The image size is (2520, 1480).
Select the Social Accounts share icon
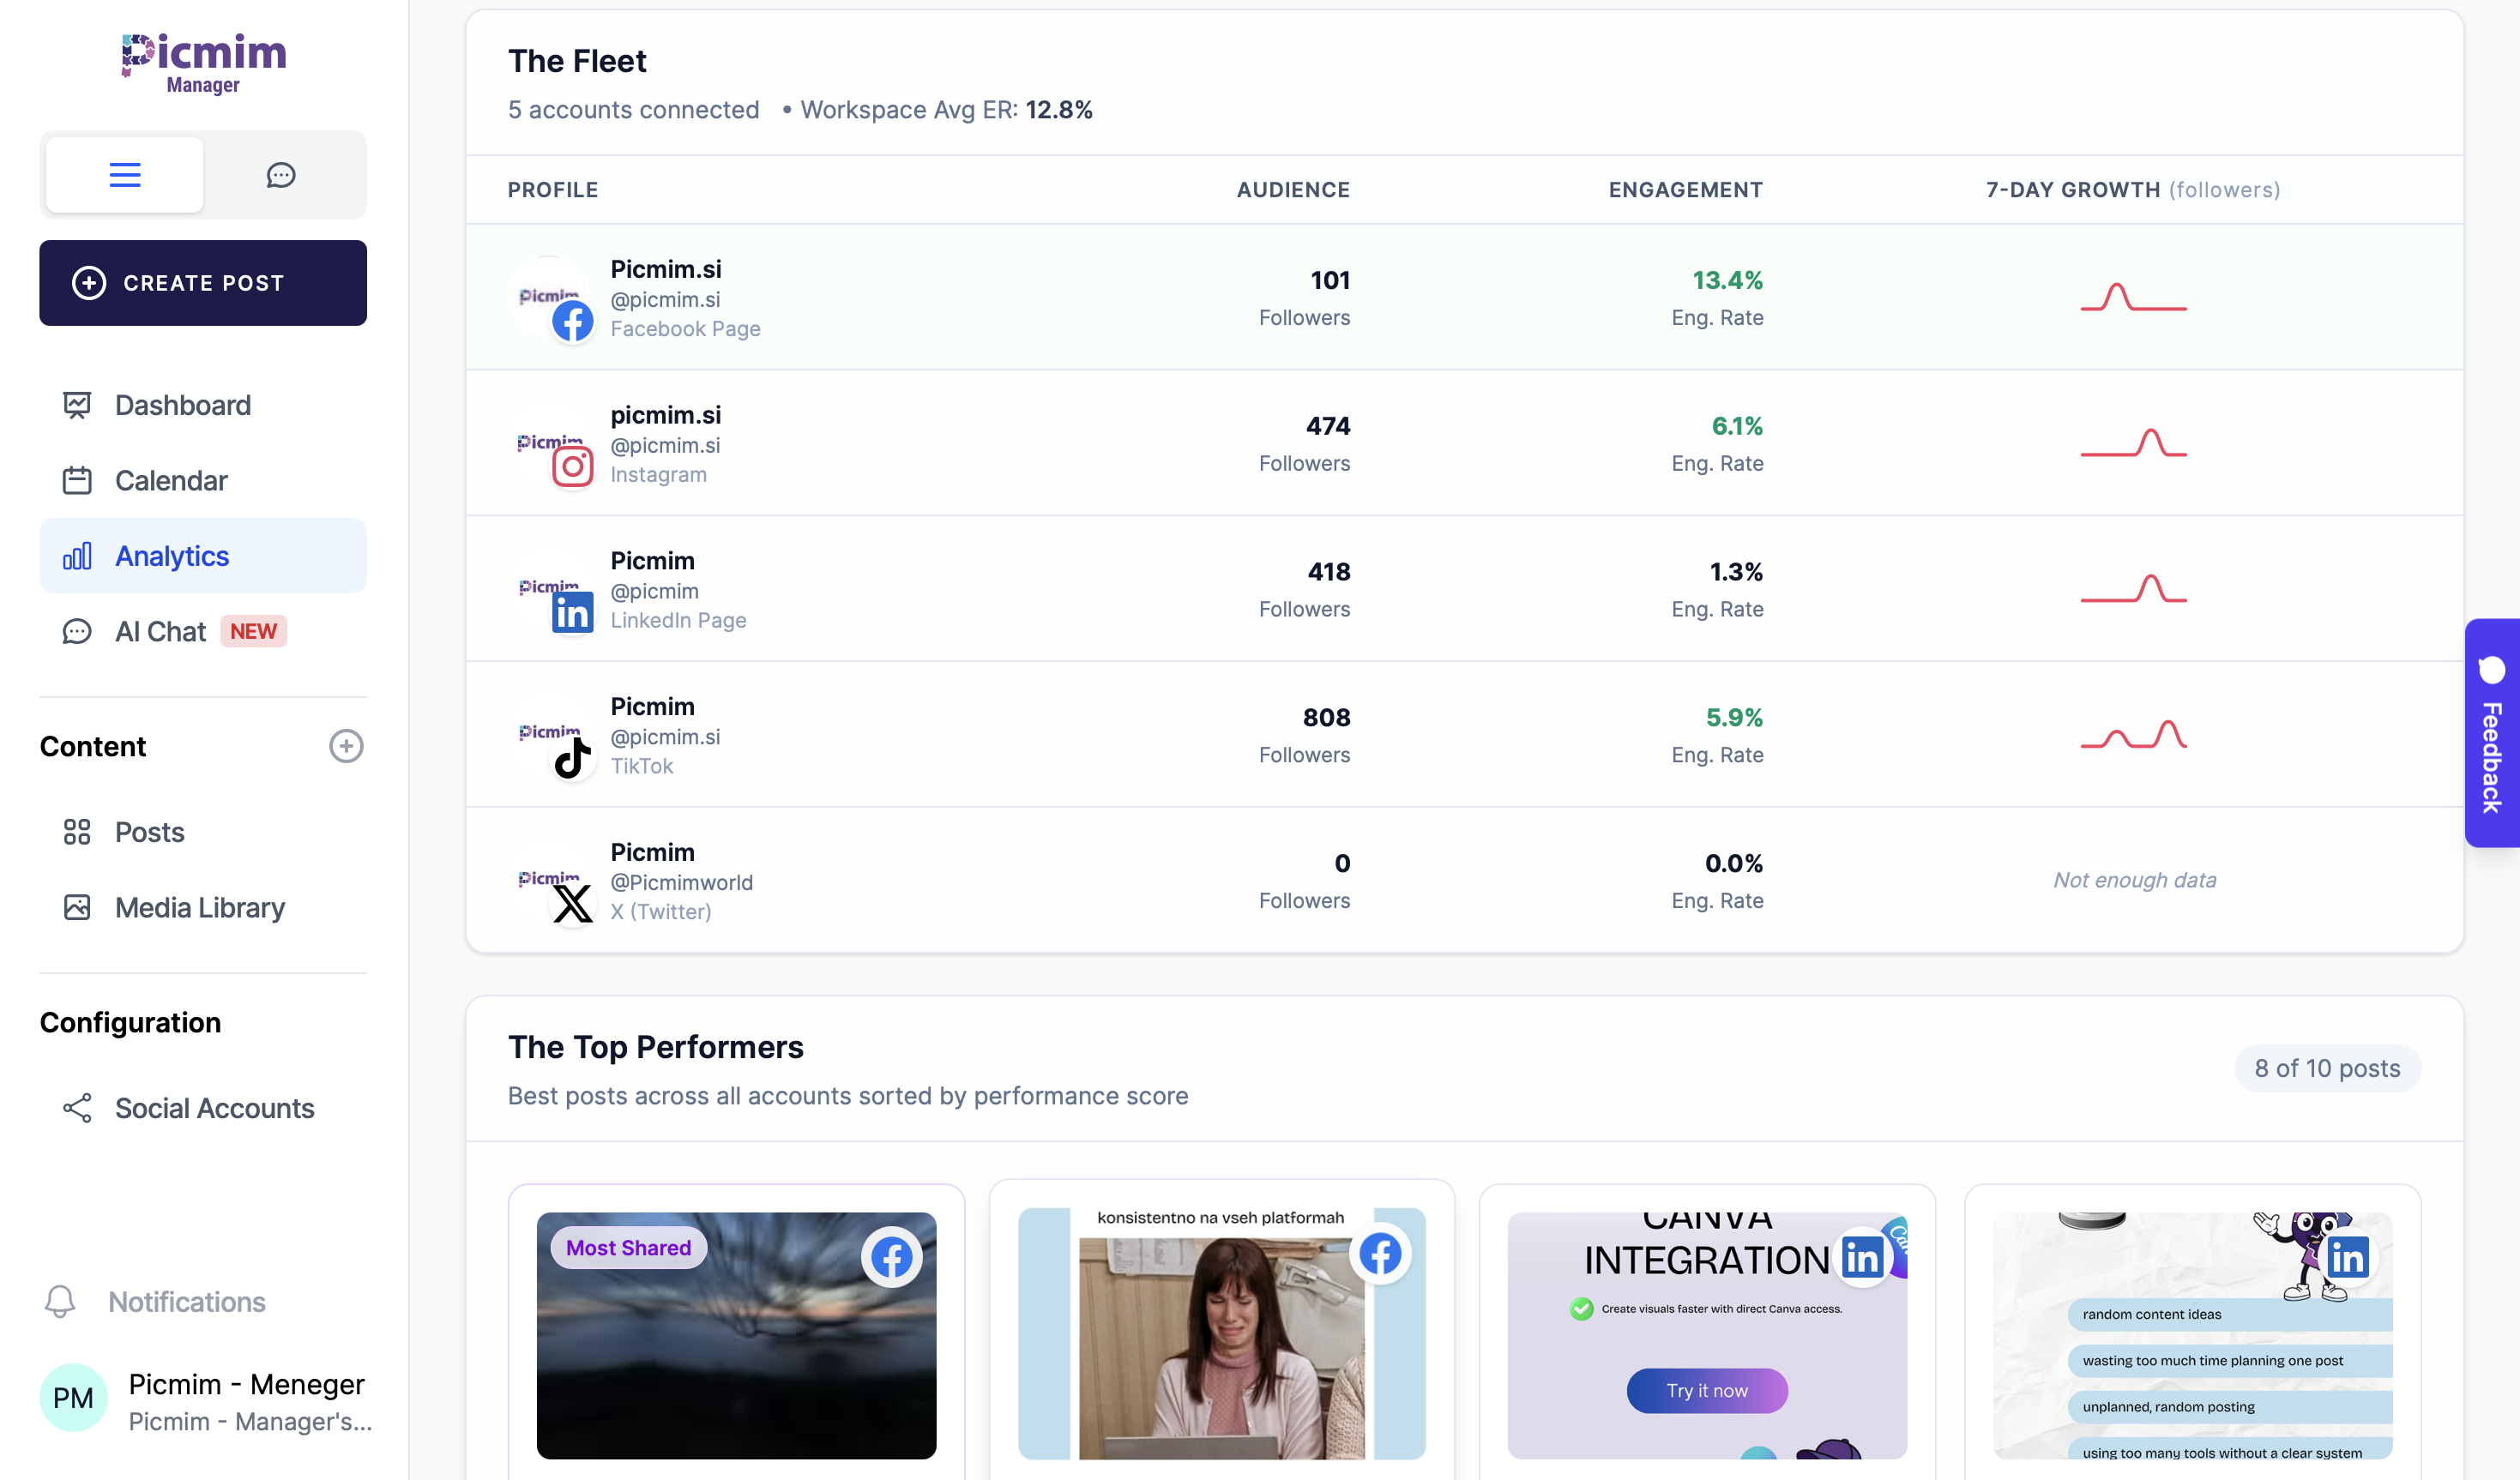pos(77,1108)
